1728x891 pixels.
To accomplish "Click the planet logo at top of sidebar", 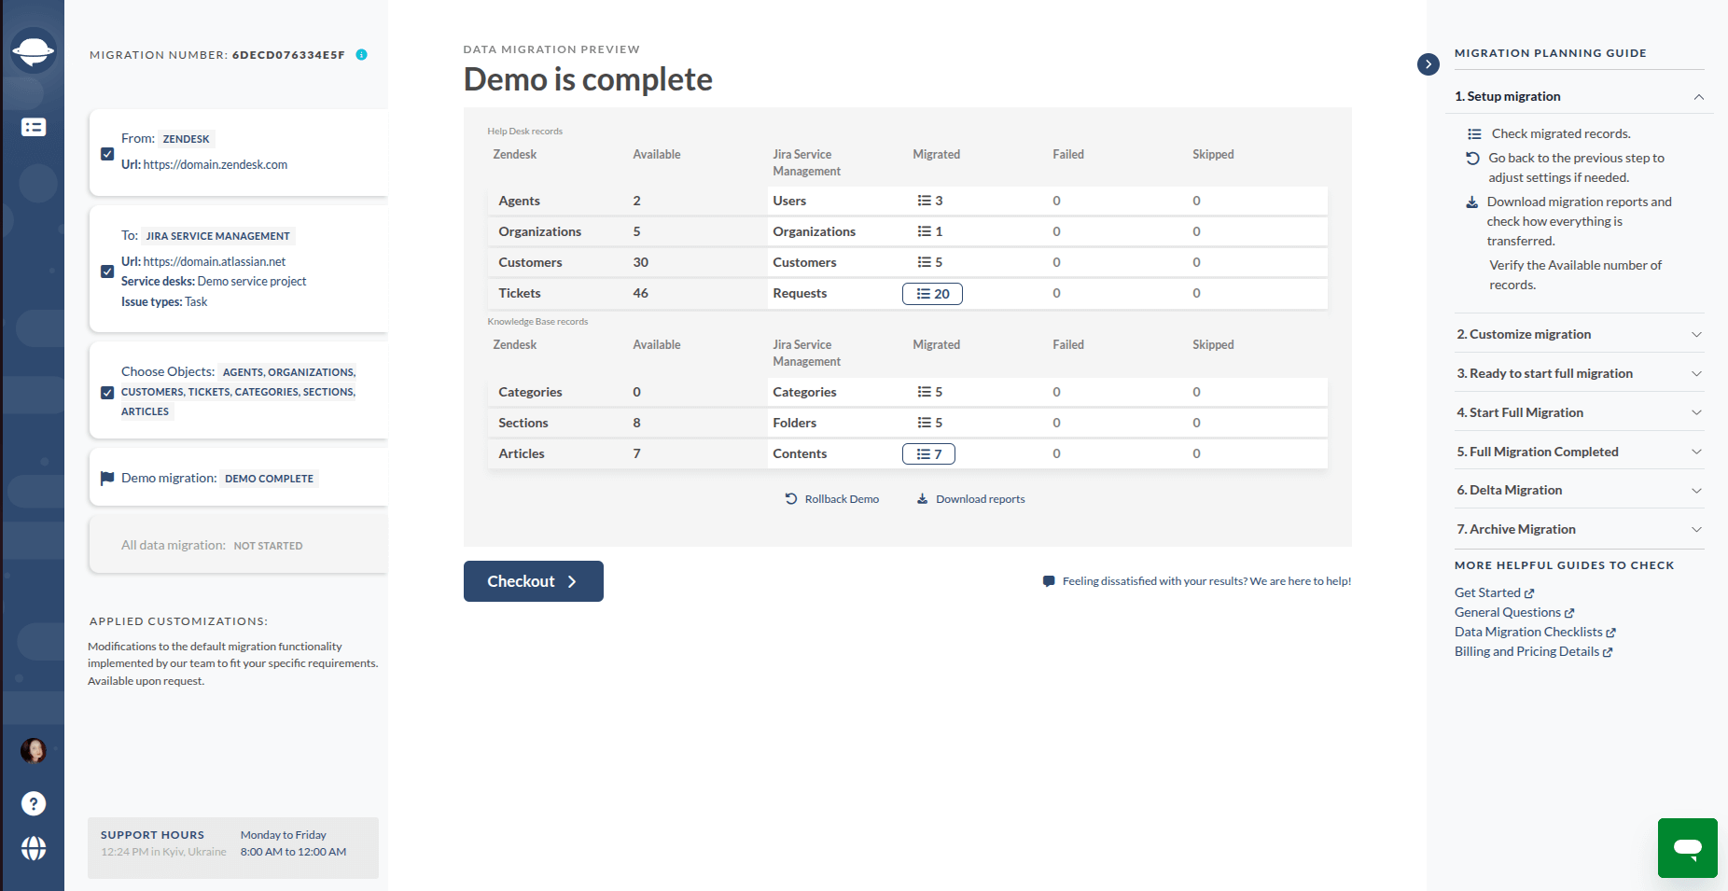I will pyautogui.click(x=34, y=49).
